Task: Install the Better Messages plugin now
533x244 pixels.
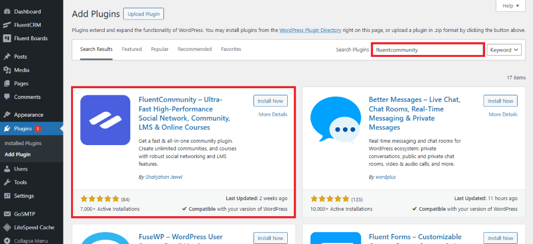Action: [500, 101]
